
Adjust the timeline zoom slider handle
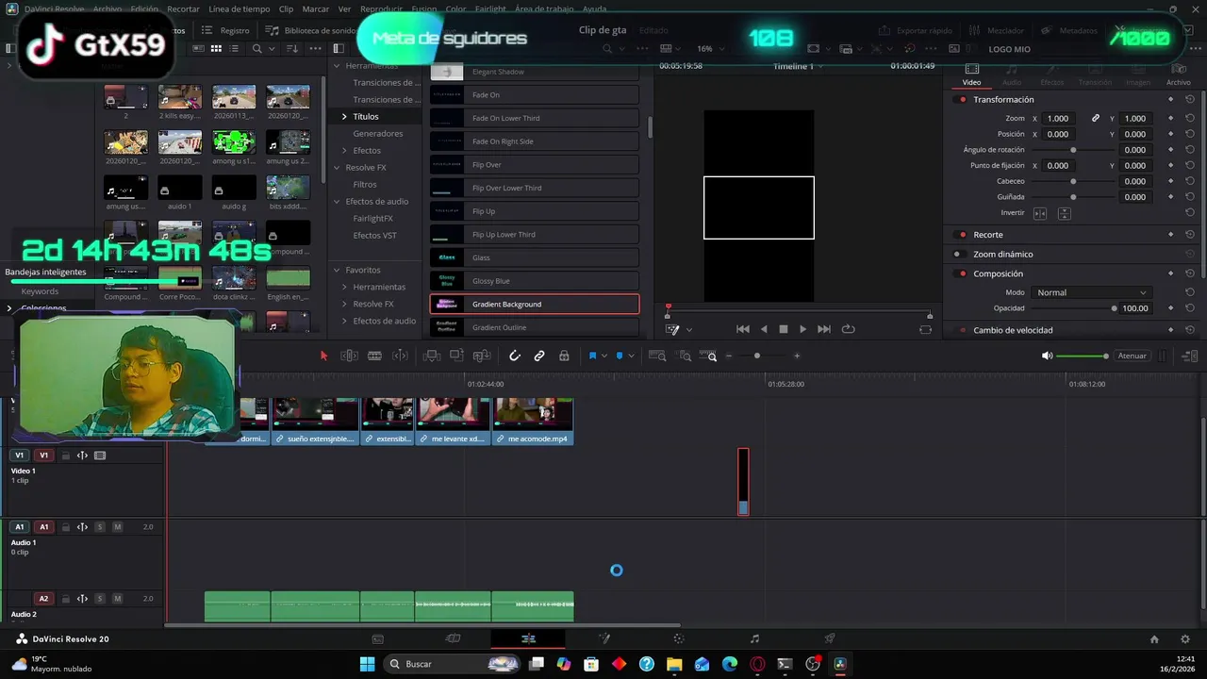(756, 356)
